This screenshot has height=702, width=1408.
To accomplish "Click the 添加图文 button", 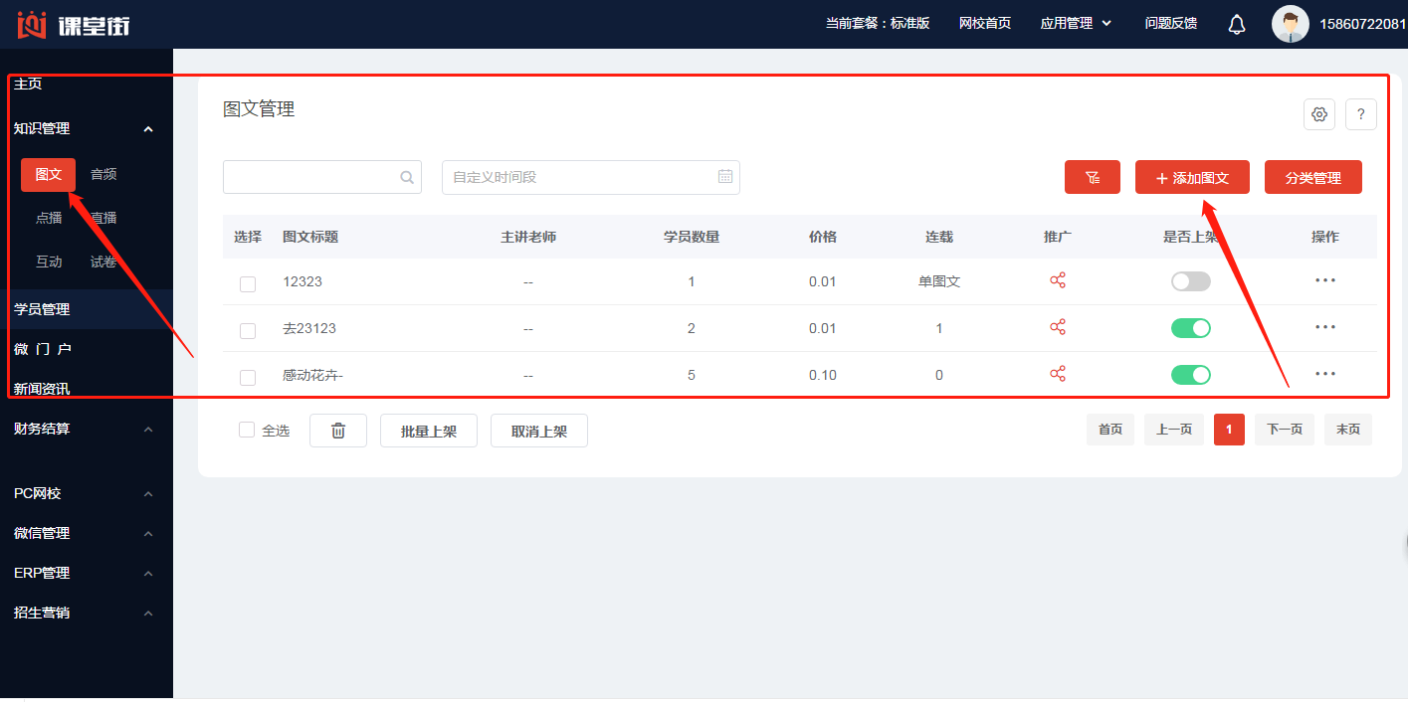I will (1191, 178).
